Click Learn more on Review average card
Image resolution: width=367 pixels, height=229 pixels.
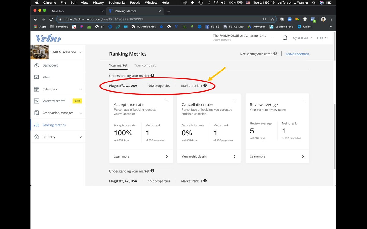[258, 156]
